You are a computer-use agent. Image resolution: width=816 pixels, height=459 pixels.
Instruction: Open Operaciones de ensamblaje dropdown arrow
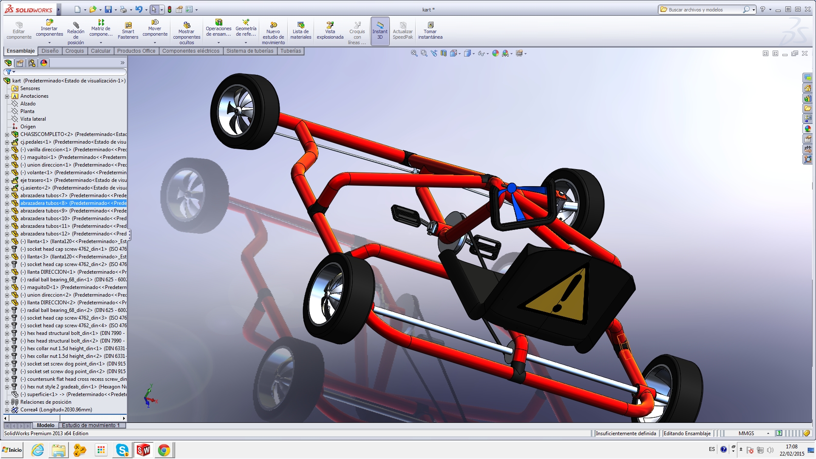pyautogui.click(x=218, y=42)
